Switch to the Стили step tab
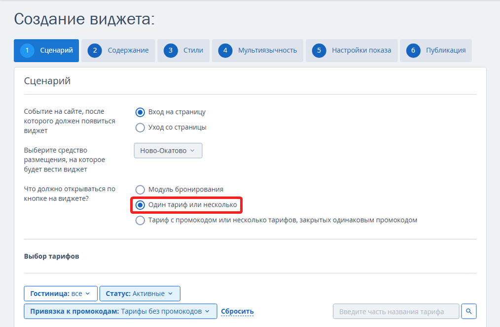The image size is (500, 327). tap(183, 50)
